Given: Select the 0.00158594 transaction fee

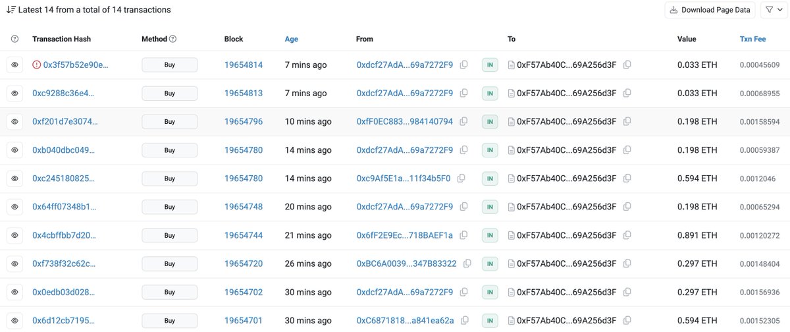Looking at the screenshot, I should point(759,122).
